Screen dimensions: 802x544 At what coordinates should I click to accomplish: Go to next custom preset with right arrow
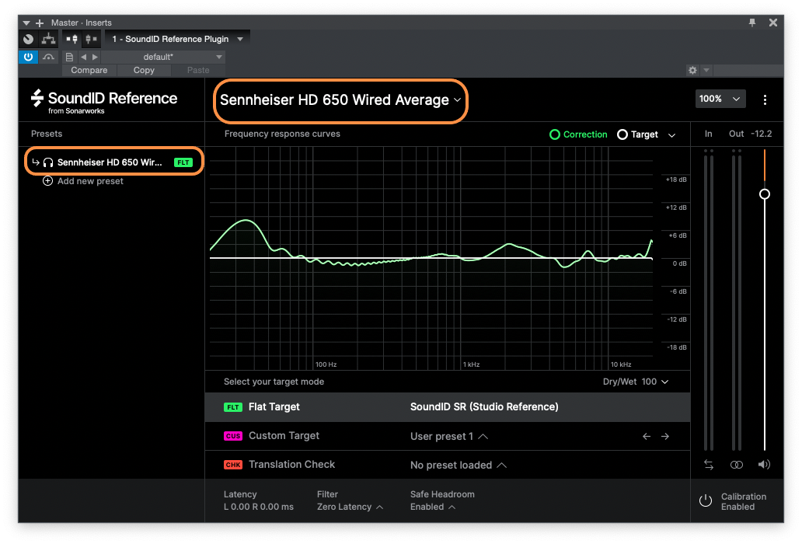coord(665,437)
